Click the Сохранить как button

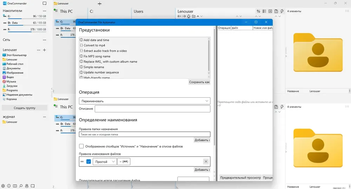tap(199, 82)
